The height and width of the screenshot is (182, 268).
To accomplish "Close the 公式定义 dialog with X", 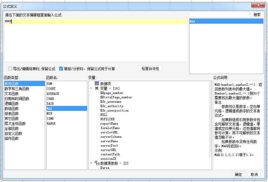I will [x=258, y=5].
